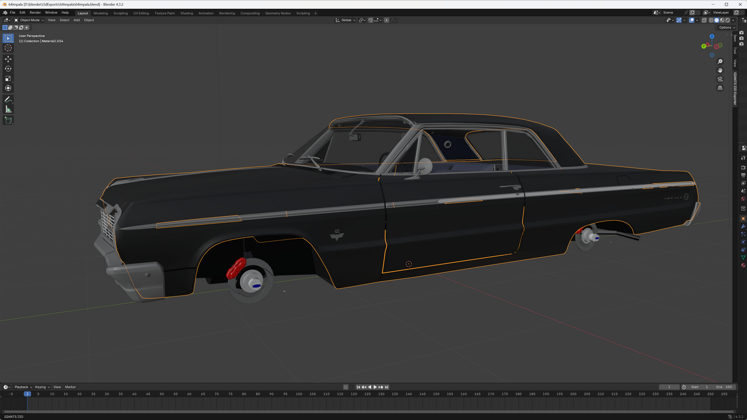Viewport: 747px width, 420px height.
Task: Select the Add Cube tool
Action: pyautogui.click(x=8, y=120)
